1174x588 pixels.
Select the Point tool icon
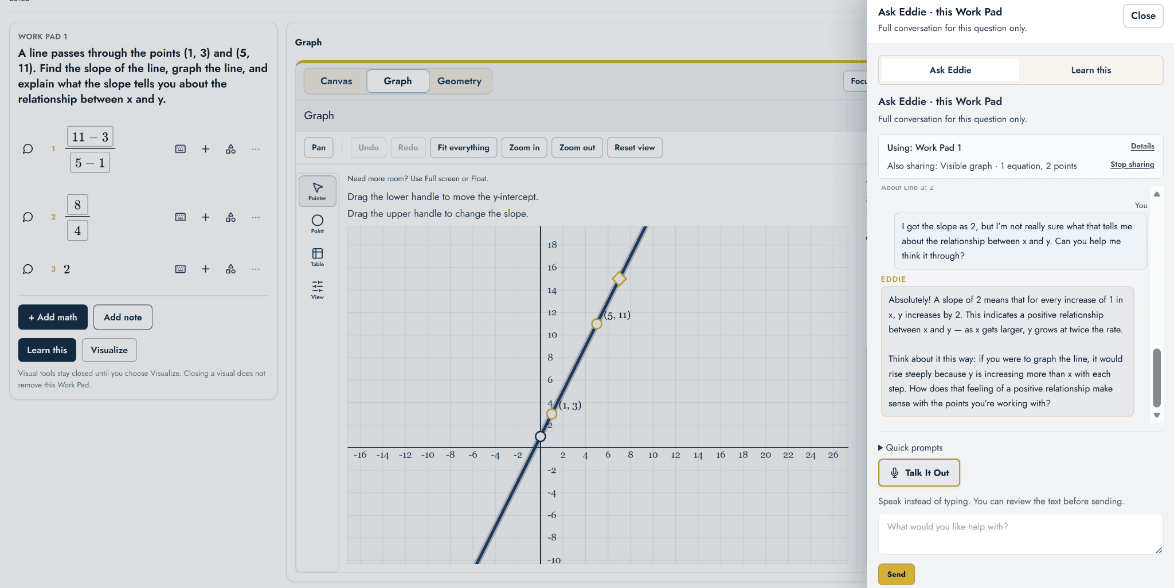click(x=317, y=224)
